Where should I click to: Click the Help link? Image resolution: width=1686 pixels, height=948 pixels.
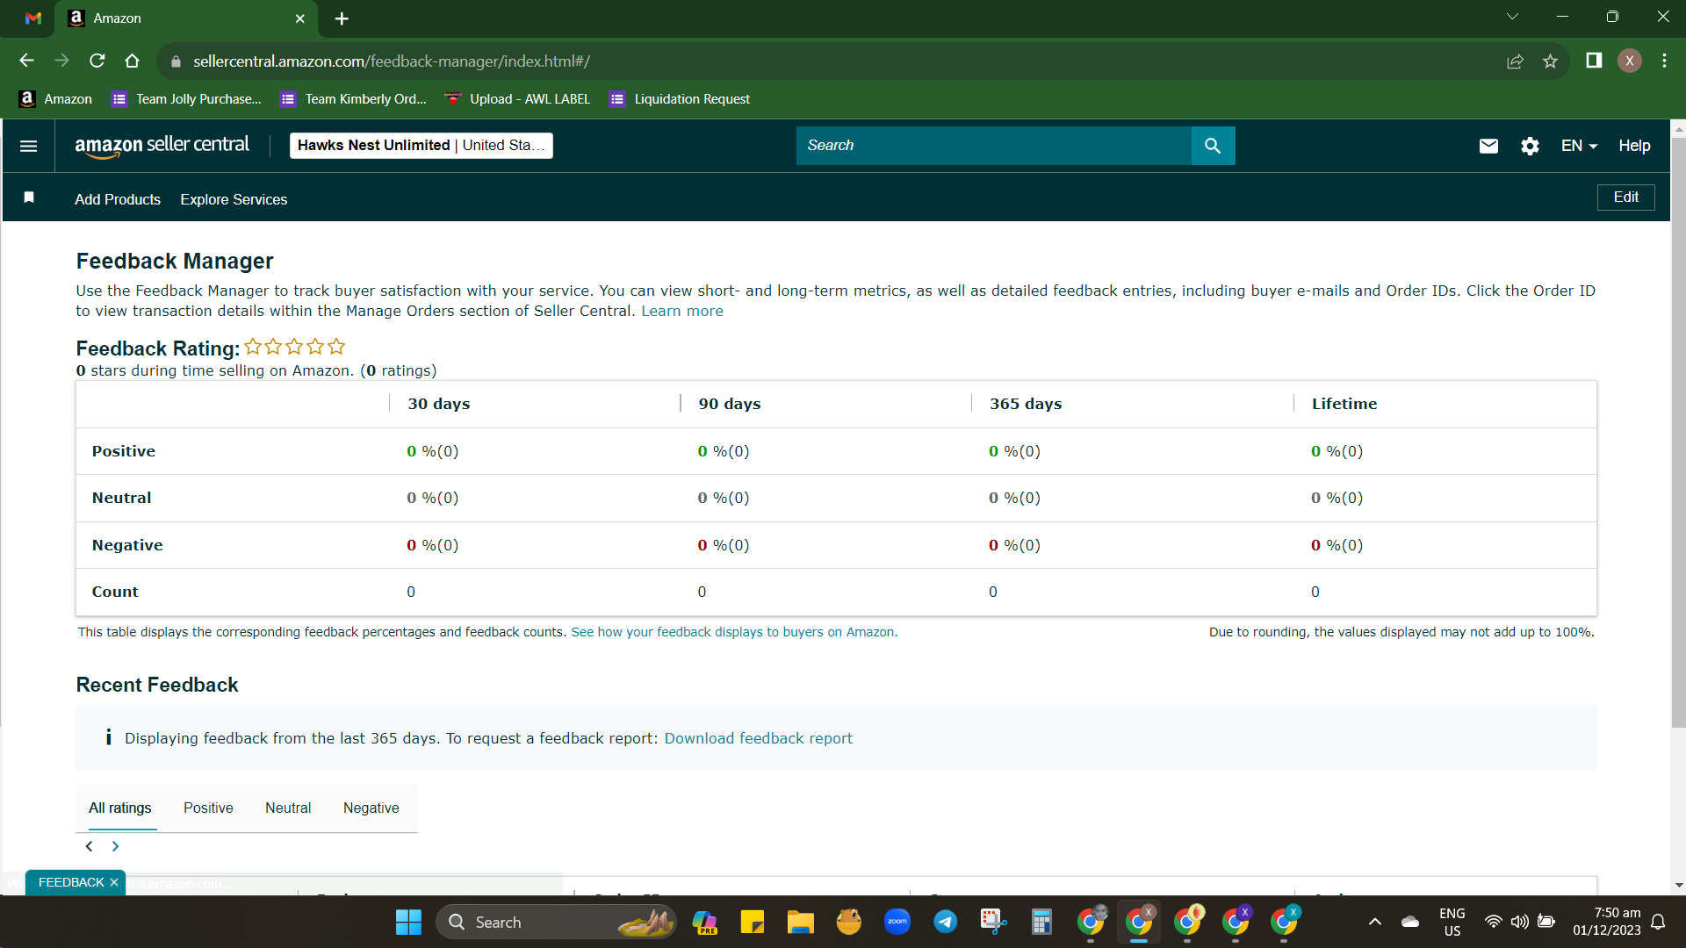click(1634, 146)
